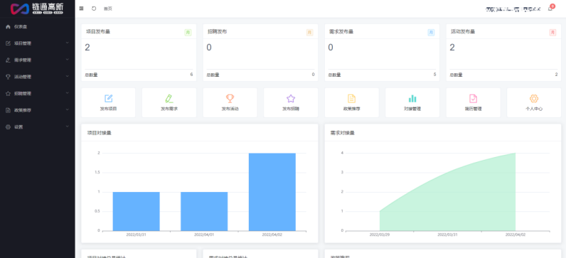
Task: Click the 项目对接量 chart title
Action: tap(100, 133)
